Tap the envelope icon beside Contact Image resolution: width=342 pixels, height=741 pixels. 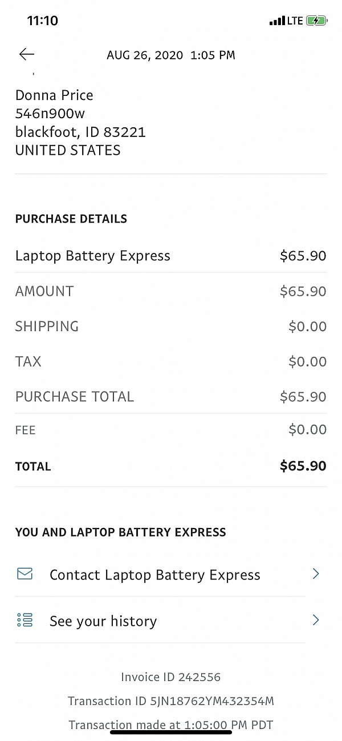click(25, 574)
